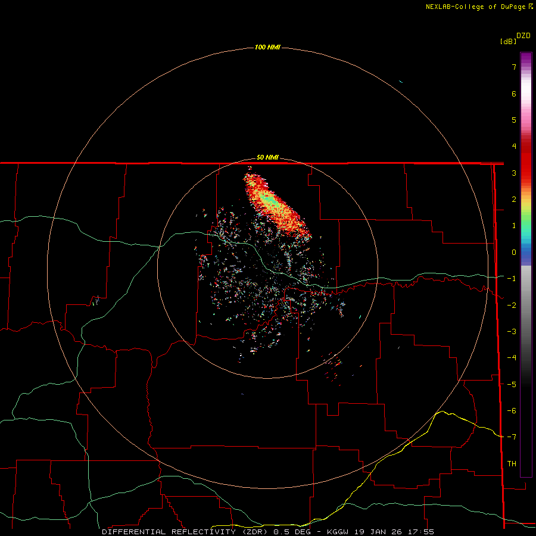Viewport: 536px width, 536px height.
Task: Click the 2 value on the color scale
Action: [x=514, y=200]
